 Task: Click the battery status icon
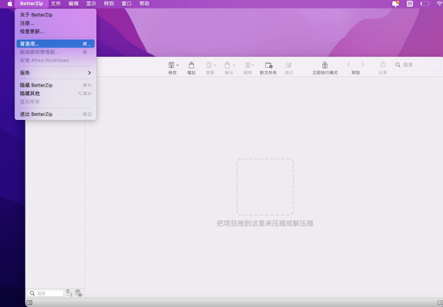(x=425, y=4)
